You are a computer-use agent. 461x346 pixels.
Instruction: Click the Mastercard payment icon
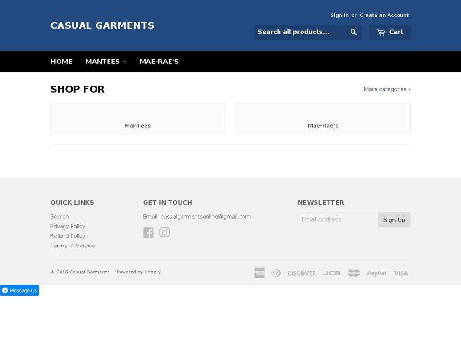coord(354,273)
